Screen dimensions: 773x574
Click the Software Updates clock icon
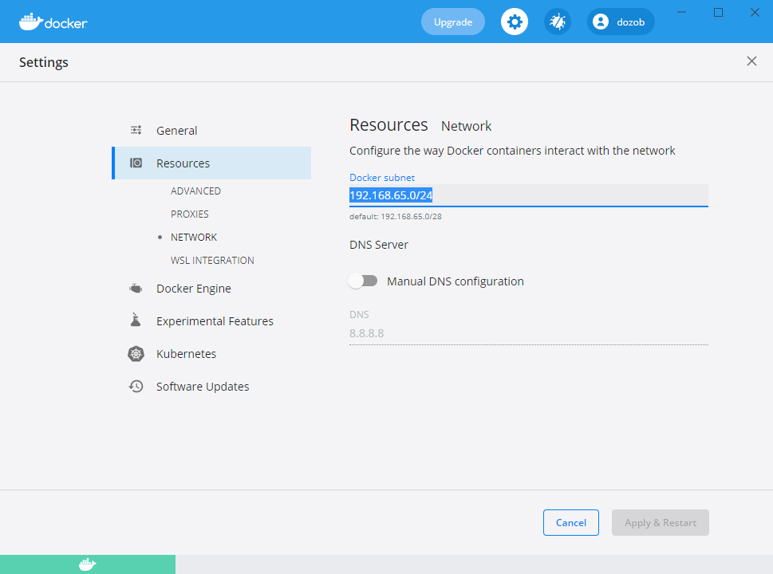tap(136, 387)
